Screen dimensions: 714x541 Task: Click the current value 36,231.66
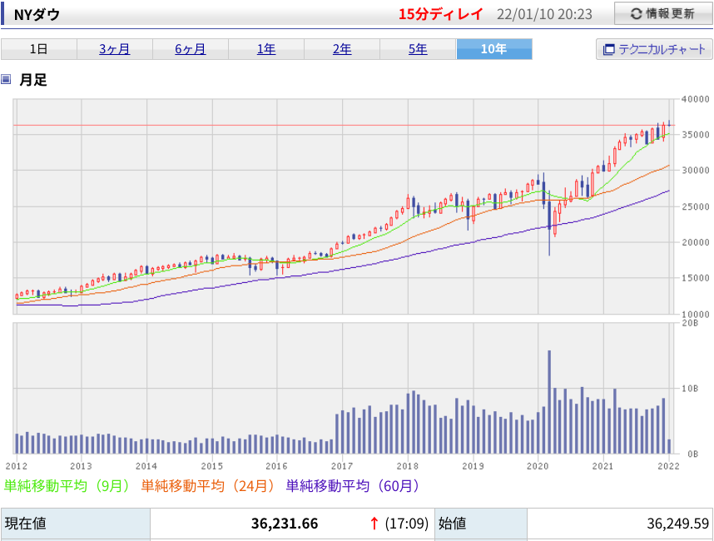click(x=285, y=524)
